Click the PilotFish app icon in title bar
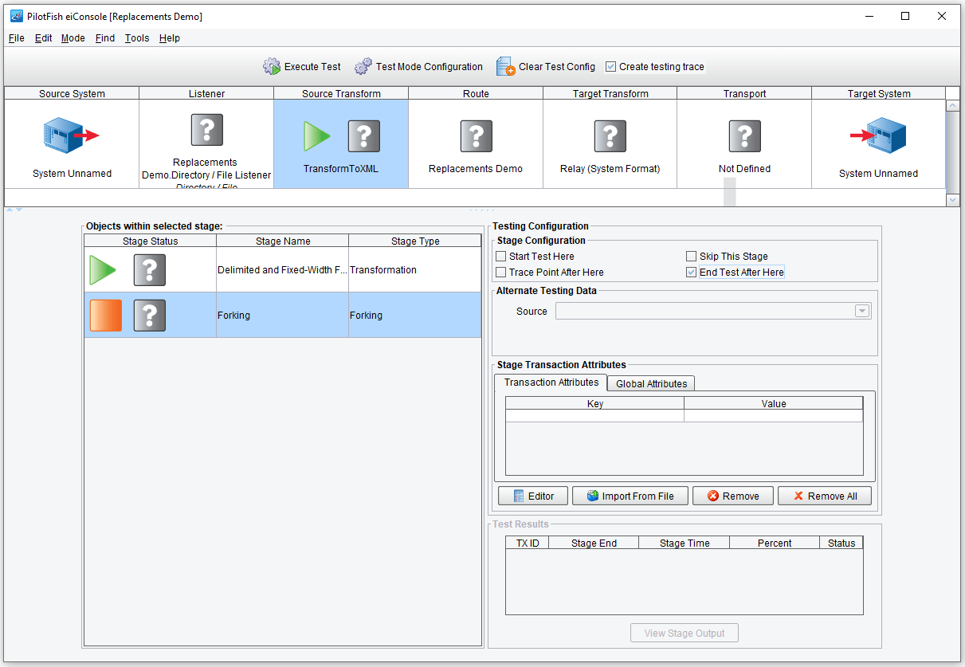This screenshot has width=965, height=667. pos(16,16)
